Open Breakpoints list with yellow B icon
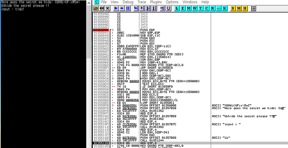 click(233, 8)
